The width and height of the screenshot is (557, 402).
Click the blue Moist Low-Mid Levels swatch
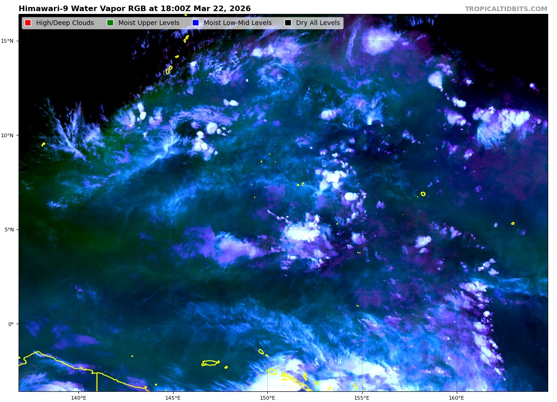click(x=195, y=23)
